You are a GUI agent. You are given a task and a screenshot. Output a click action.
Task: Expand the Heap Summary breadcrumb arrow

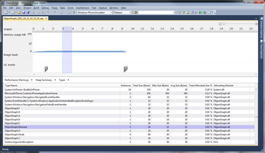click(55, 80)
